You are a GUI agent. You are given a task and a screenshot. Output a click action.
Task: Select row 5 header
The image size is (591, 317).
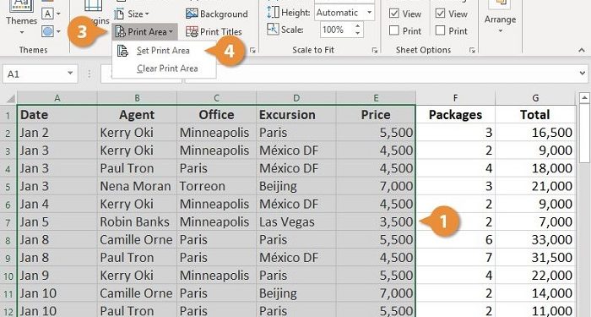click(x=8, y=187)
